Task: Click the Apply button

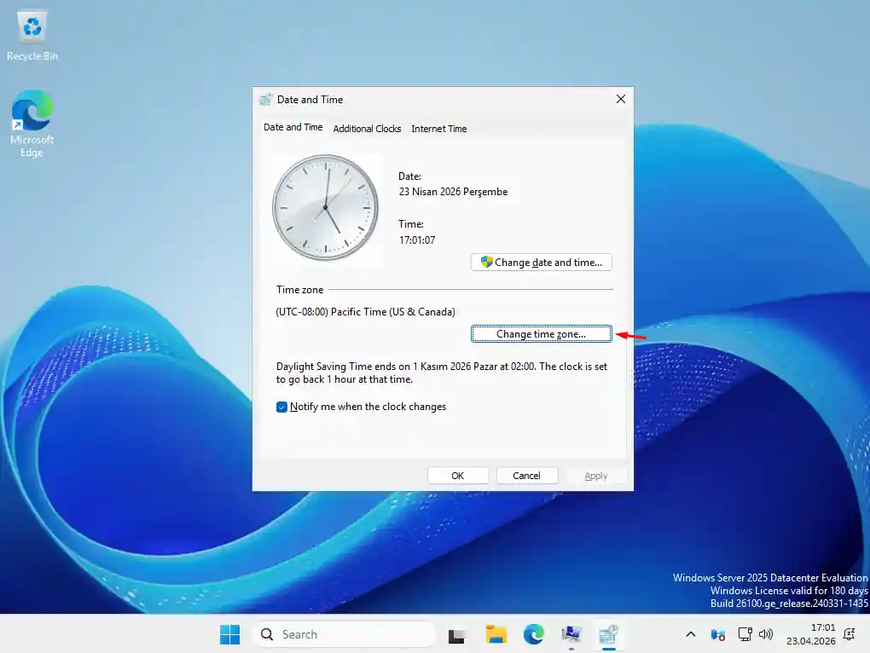Action: pos(596,476)
